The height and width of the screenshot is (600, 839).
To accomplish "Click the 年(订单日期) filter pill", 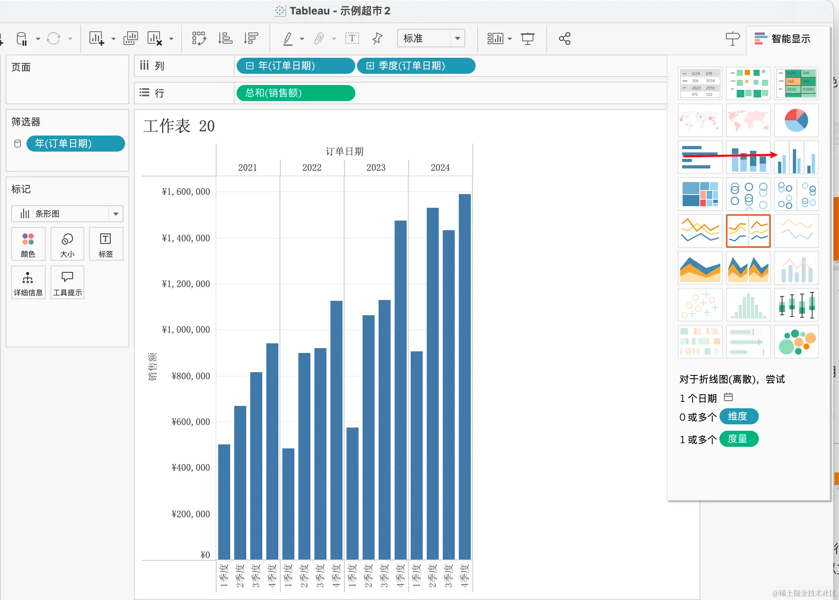I will (x=75, y=144).
